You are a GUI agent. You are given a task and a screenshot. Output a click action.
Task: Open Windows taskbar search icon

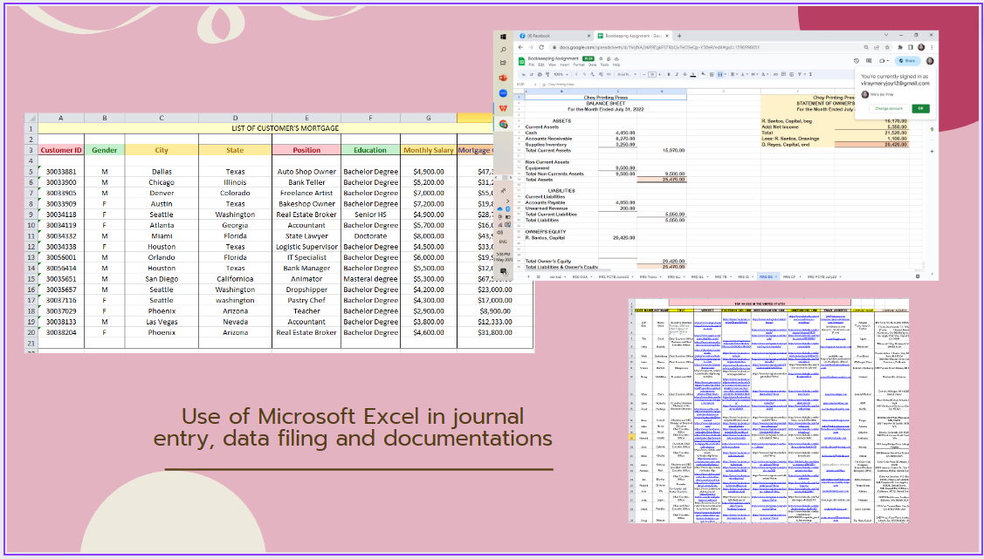tap(503, 50)
